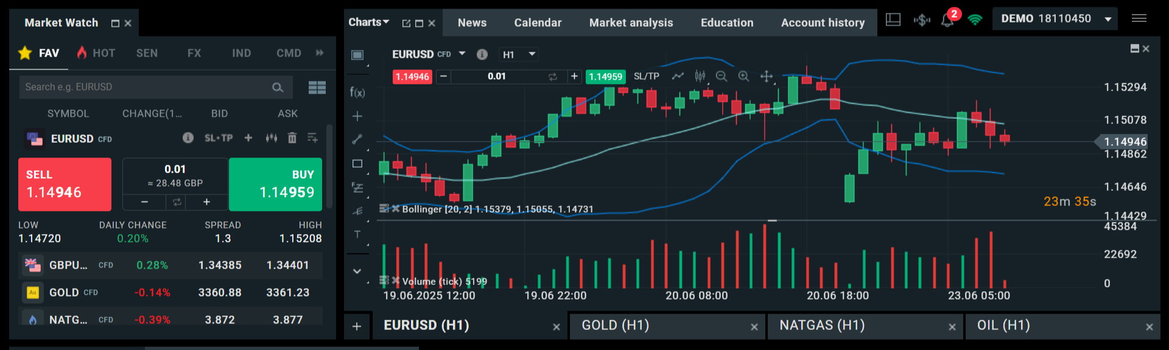Viewport: 1169px width, 350px height.
Task: Open workspace layout icon in top bar
Action: (x=893, y=20)
